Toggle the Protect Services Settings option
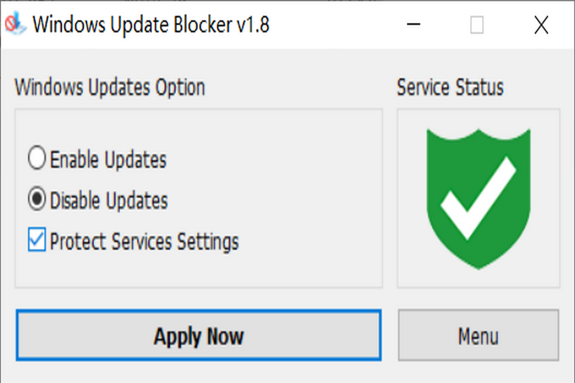 (36, 241)
